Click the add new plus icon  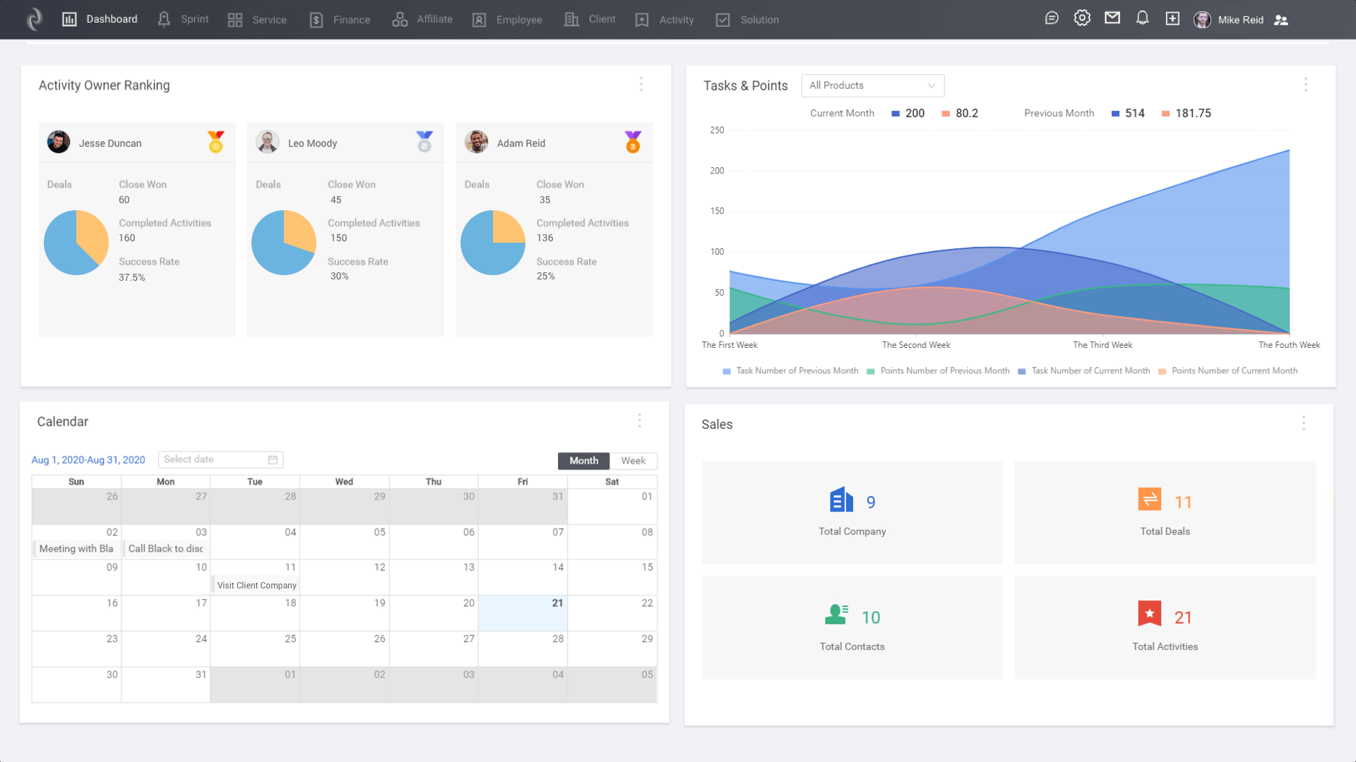click(1172, 19)
